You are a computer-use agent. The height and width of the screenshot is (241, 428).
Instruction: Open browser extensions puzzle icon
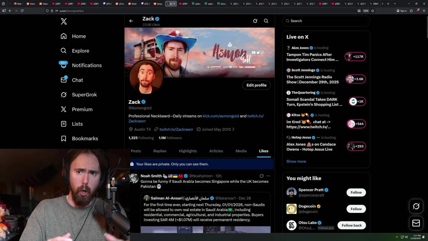click(x=411, y=11)
